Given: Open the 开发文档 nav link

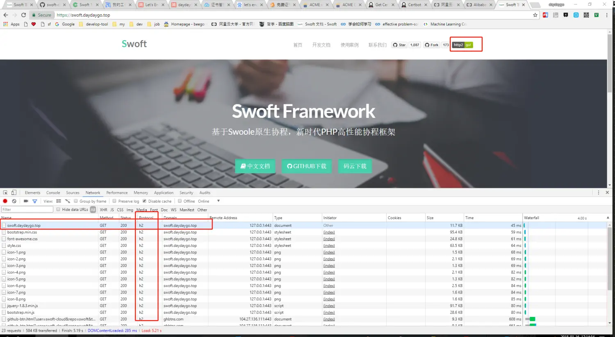Looking at the screenshot, I should (321, 45).
